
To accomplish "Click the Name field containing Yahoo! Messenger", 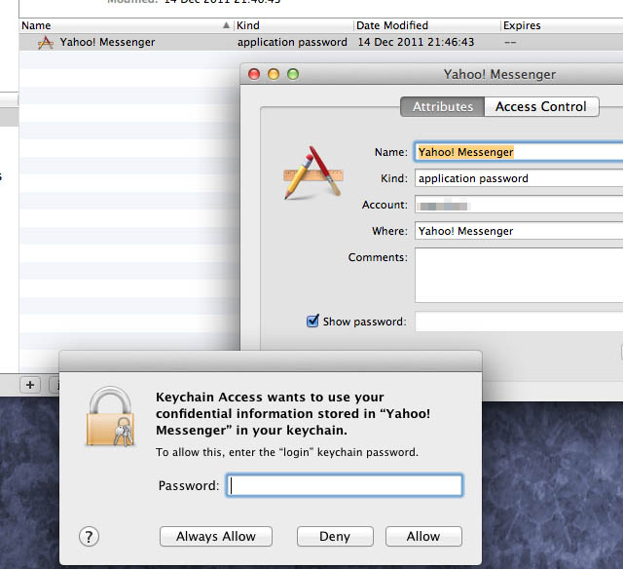I will [x=519, y=152].
